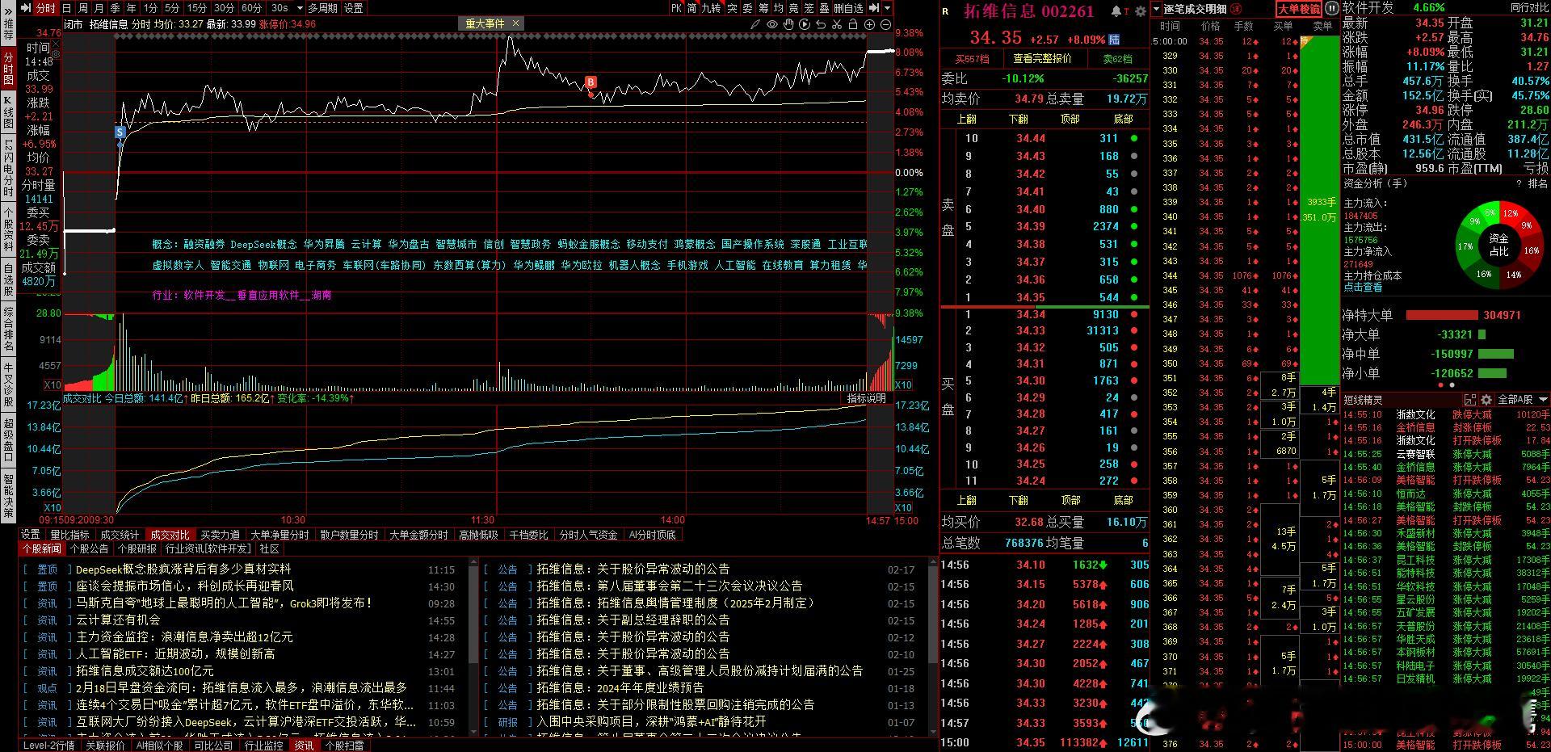The image size is (1551, 752).
Task: Open the 社区 community tab
Action: click(269, 548)
